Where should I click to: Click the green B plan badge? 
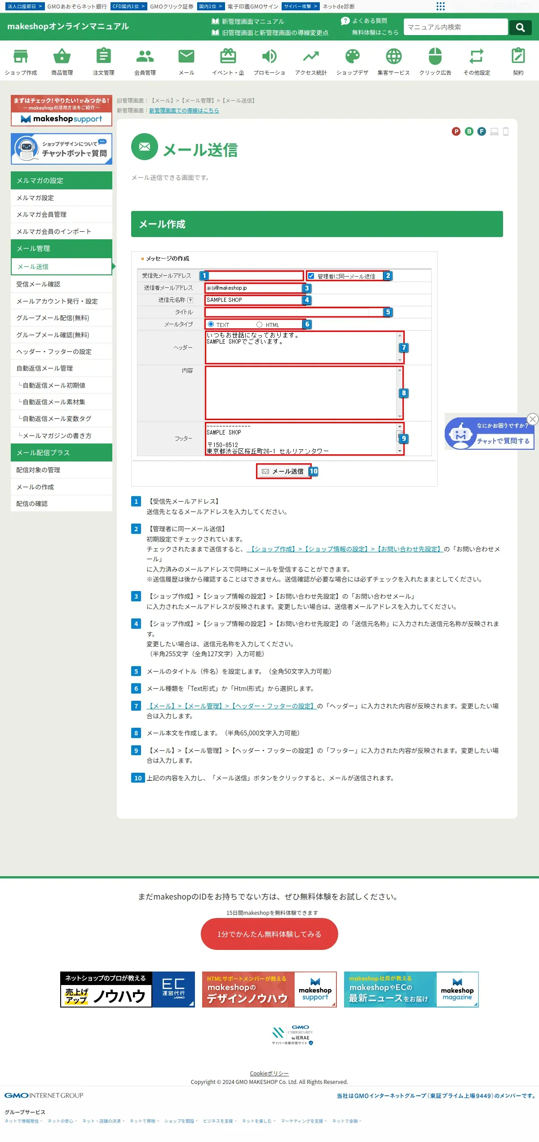[469, 131]
